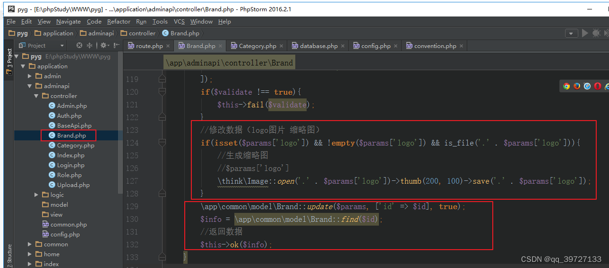Select Auth.php in the project tree
This screenshot has height=268, width=609.
pos(65,116)
